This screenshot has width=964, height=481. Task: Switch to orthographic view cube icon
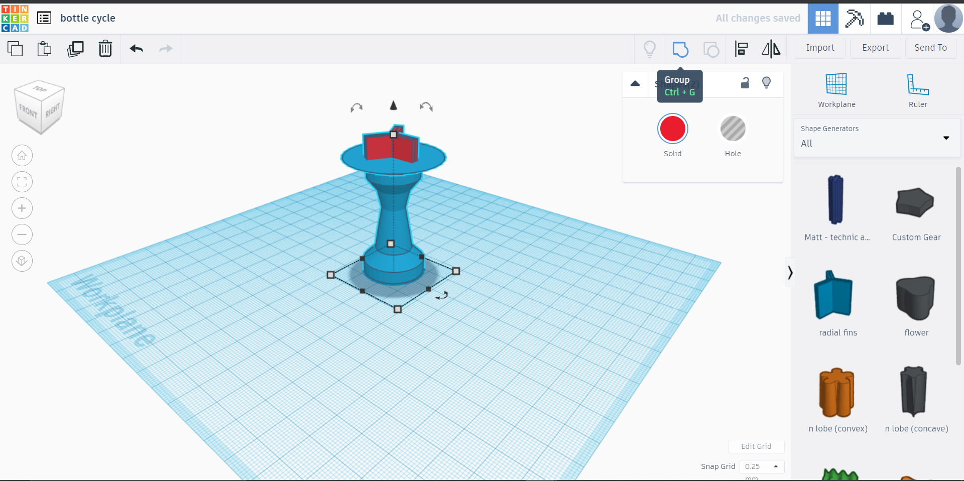click(x=22, y=261)
